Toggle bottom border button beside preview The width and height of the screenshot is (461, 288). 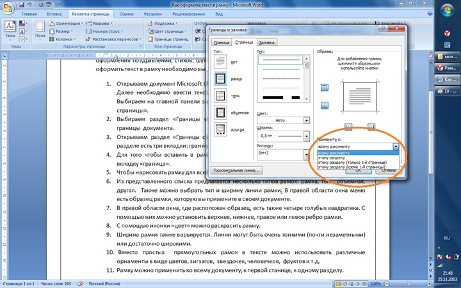[325, 105]
